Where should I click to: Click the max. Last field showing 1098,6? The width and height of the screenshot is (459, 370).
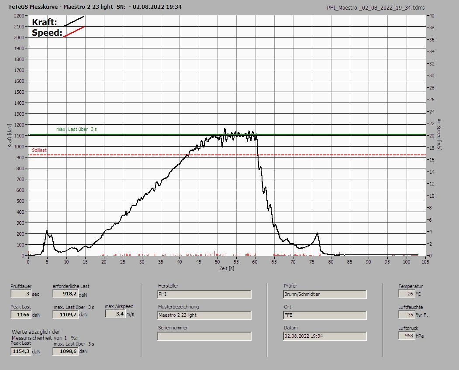coord(66,351)
